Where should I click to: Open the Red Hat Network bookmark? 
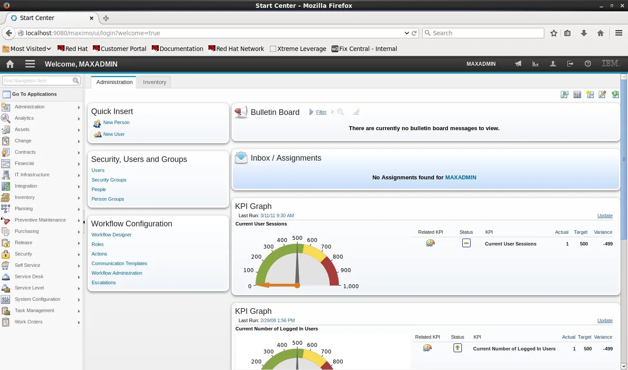click(x=236, y=49)
